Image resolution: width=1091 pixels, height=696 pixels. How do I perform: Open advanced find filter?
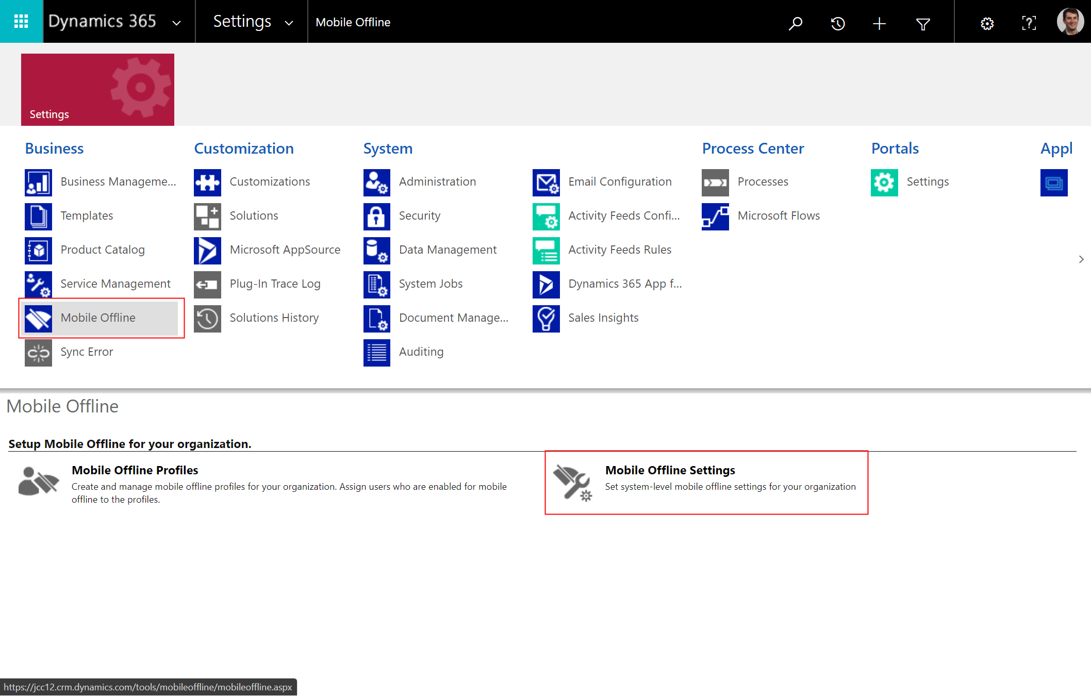coord(922,23)
